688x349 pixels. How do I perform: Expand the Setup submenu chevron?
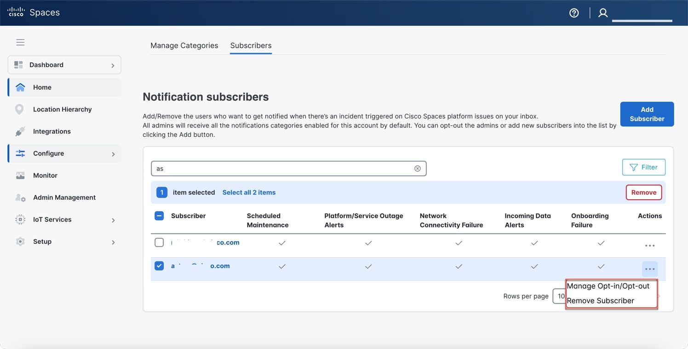tap(113, 242)
